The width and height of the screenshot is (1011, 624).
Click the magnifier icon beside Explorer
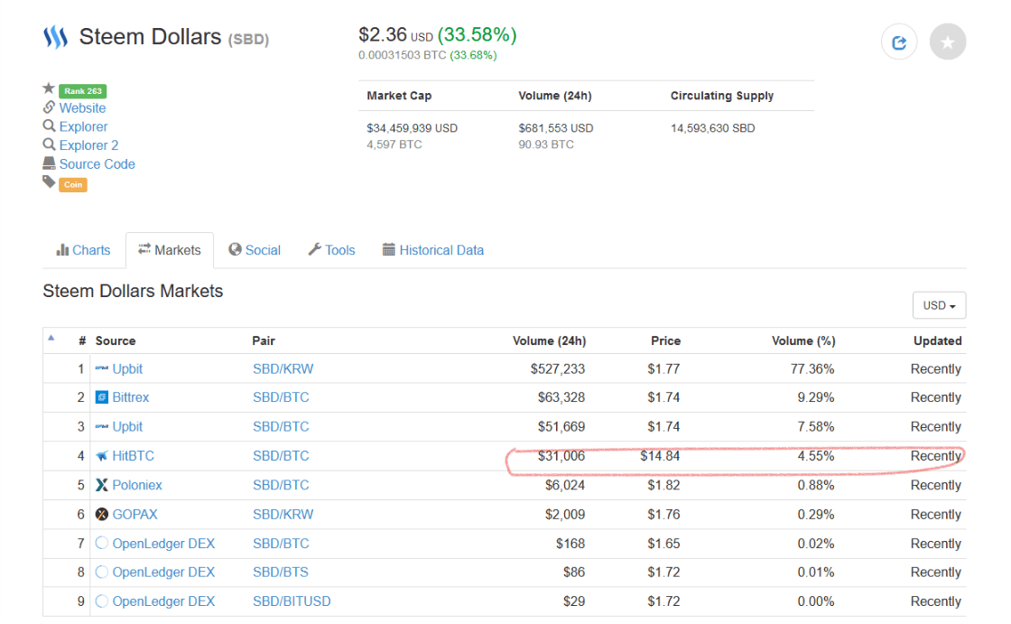coord(49,126)
